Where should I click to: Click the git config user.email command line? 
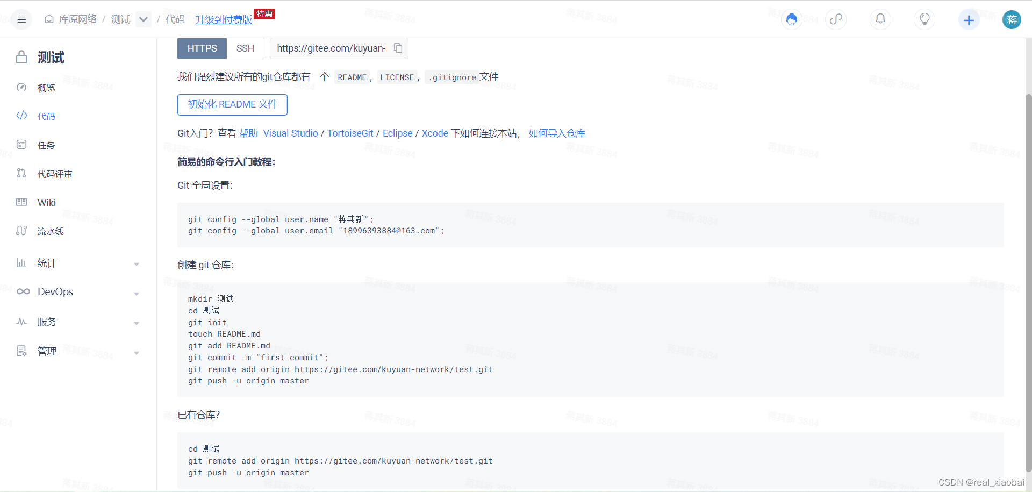316,231
